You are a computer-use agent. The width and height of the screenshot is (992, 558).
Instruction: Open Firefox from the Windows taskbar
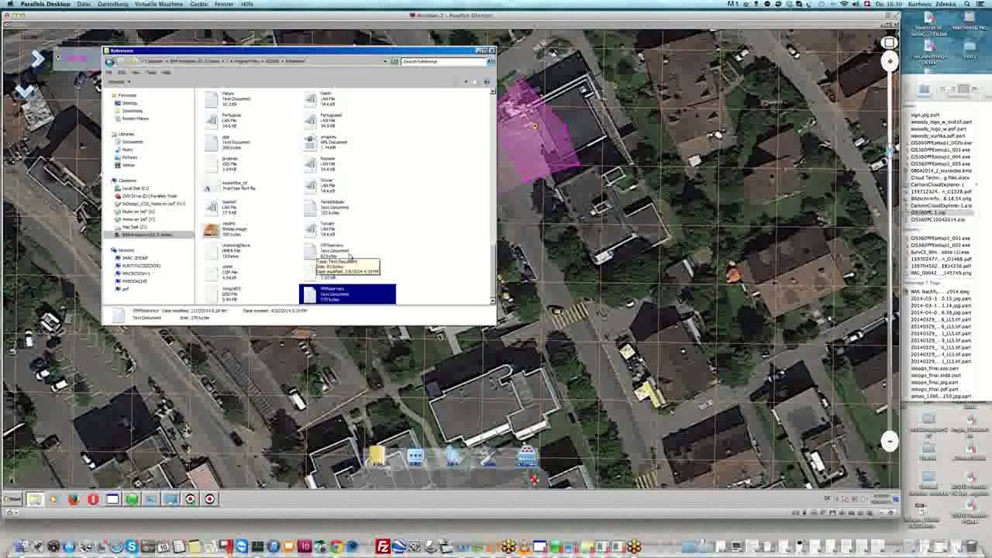(x=74, y=499)
